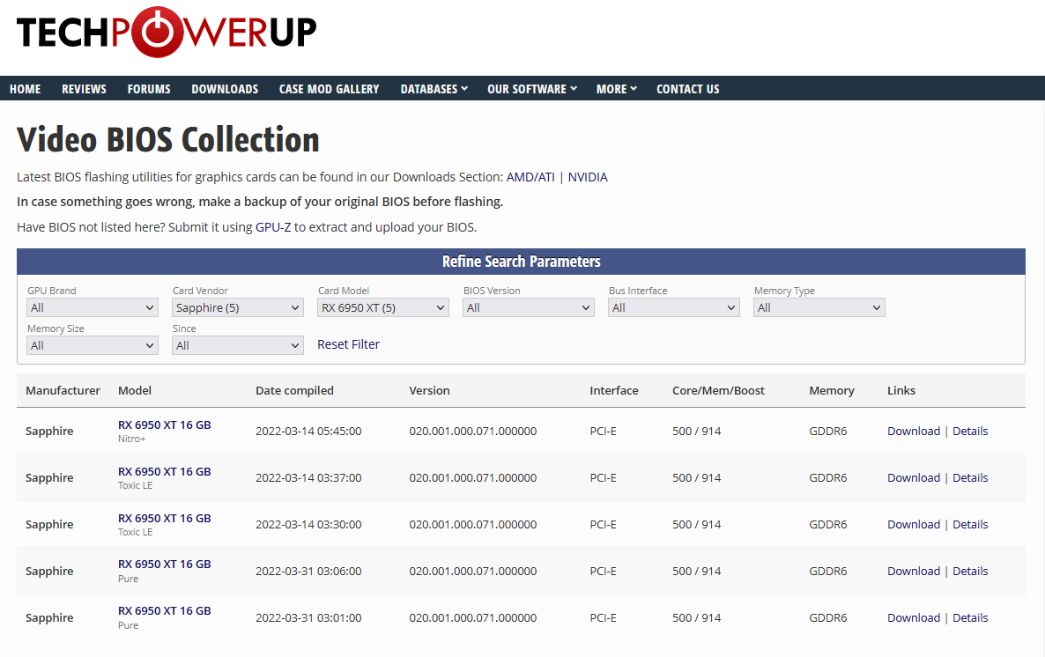
Task: Click the Links column header
Action: pos(901,390)
